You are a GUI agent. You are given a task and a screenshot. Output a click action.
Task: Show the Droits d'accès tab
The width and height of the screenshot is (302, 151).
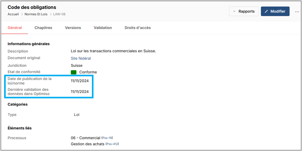tap(138, 28)
